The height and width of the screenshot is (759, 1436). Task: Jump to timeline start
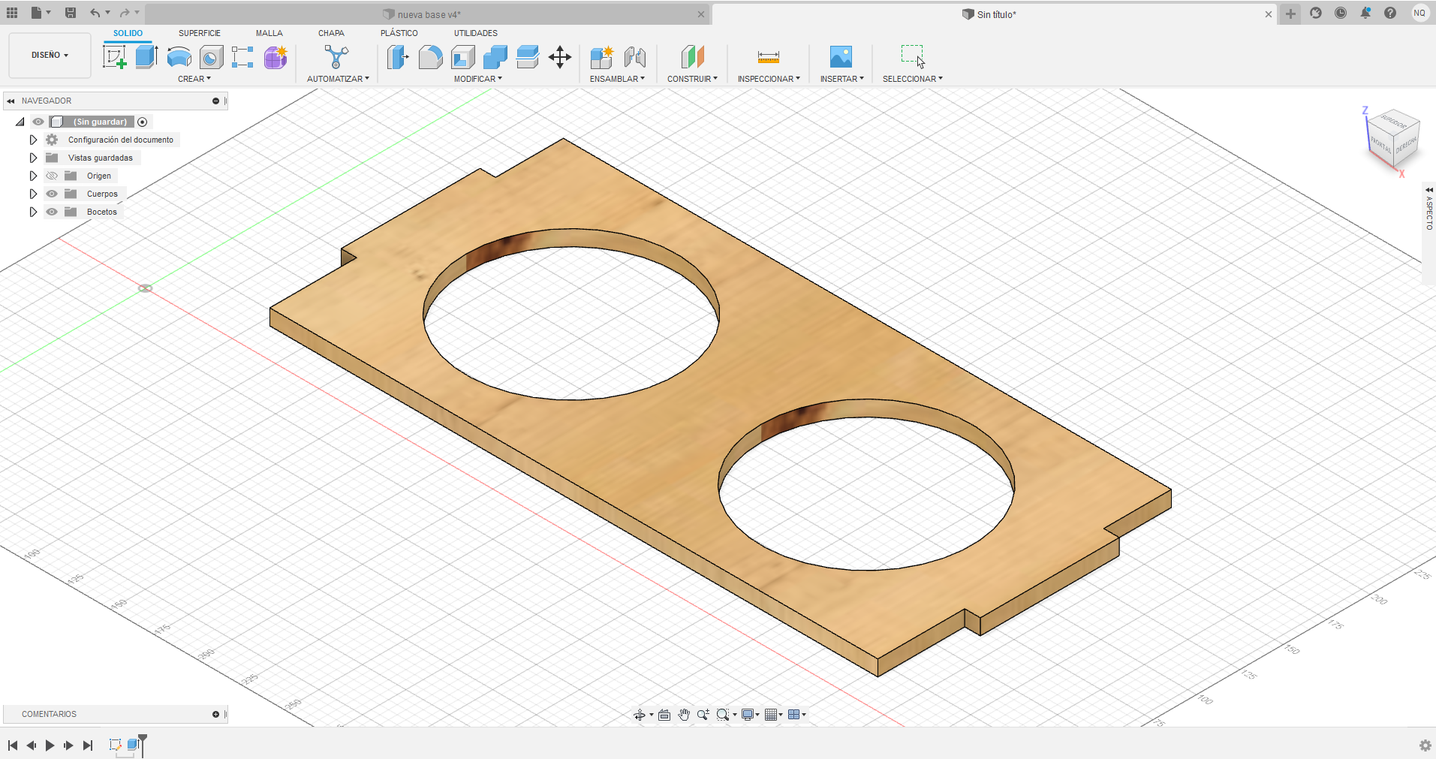click(13, 745)
